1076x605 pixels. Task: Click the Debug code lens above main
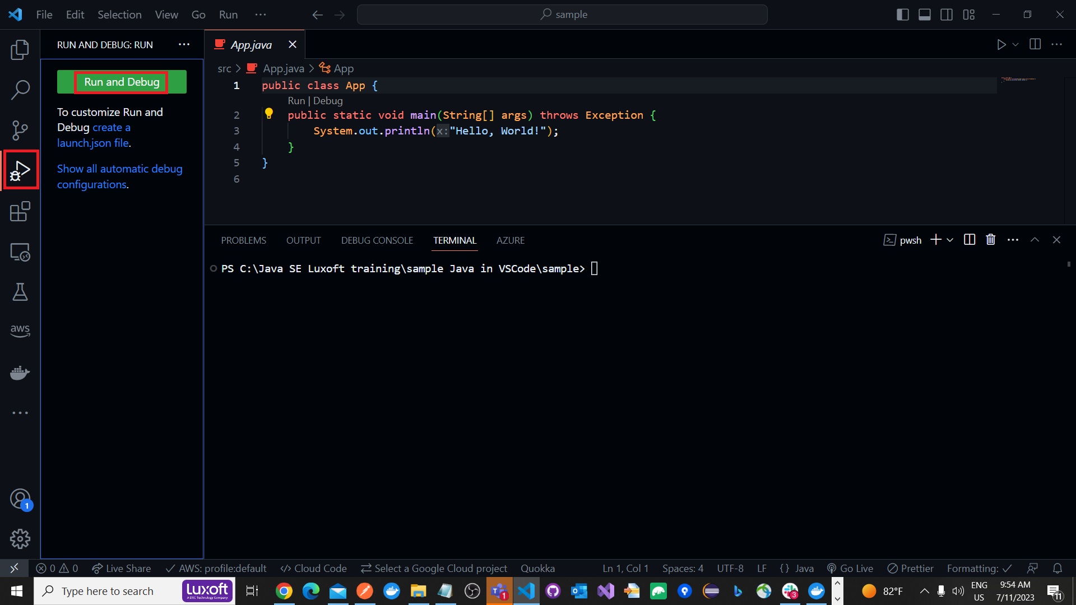click(x=328, y=101)
